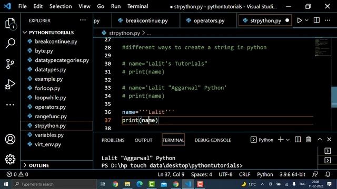The width and height of the screenshot is (337, 189).
Task: Open run options dropdown beside play button
Action: pyautogui.click(x=306, y=20)
